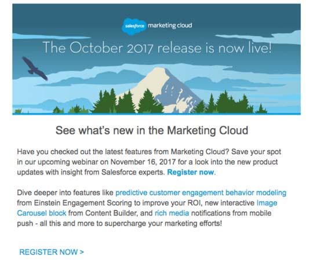
Task: Click the marketing cloud wordmark
Action: [x=170, y=26]
